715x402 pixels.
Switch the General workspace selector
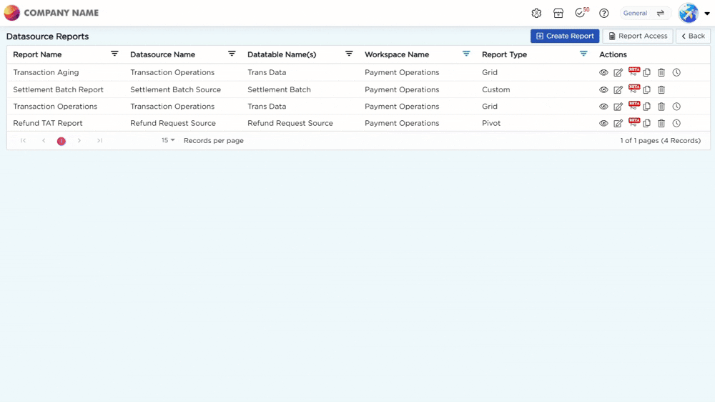[x=645, y=13]
